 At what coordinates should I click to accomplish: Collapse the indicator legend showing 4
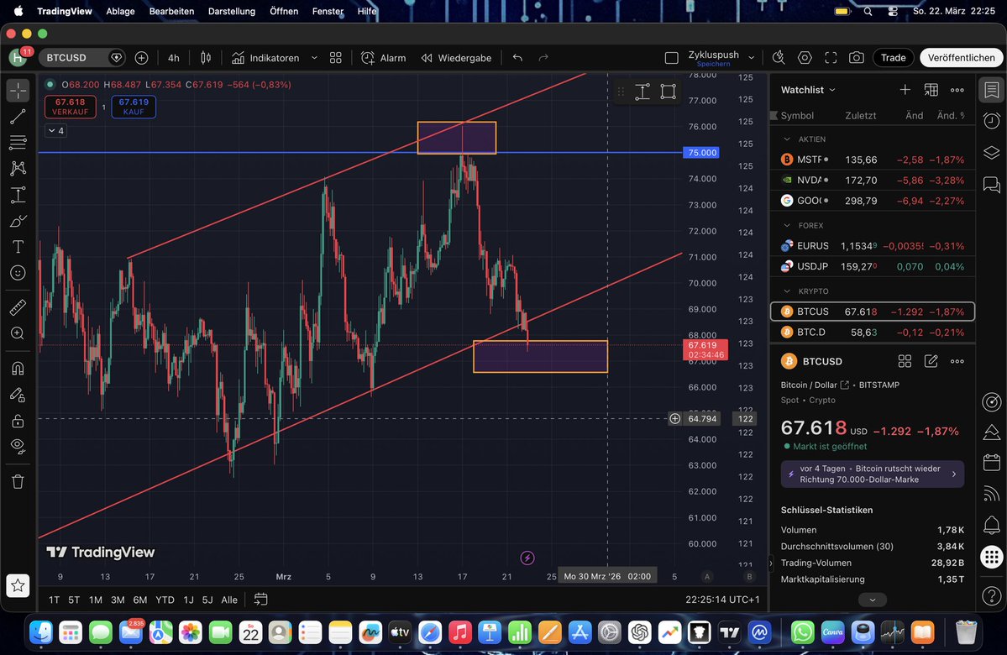tap(56, 131)
